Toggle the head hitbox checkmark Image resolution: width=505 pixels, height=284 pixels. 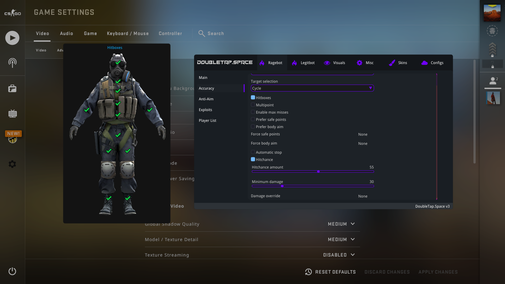pyautogui.click(x=118, y=62)
